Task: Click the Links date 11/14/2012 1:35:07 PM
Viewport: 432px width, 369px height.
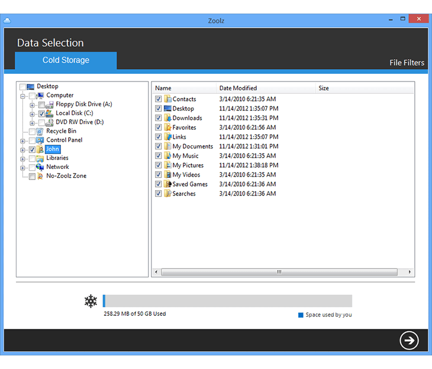Action: [249, 137]
